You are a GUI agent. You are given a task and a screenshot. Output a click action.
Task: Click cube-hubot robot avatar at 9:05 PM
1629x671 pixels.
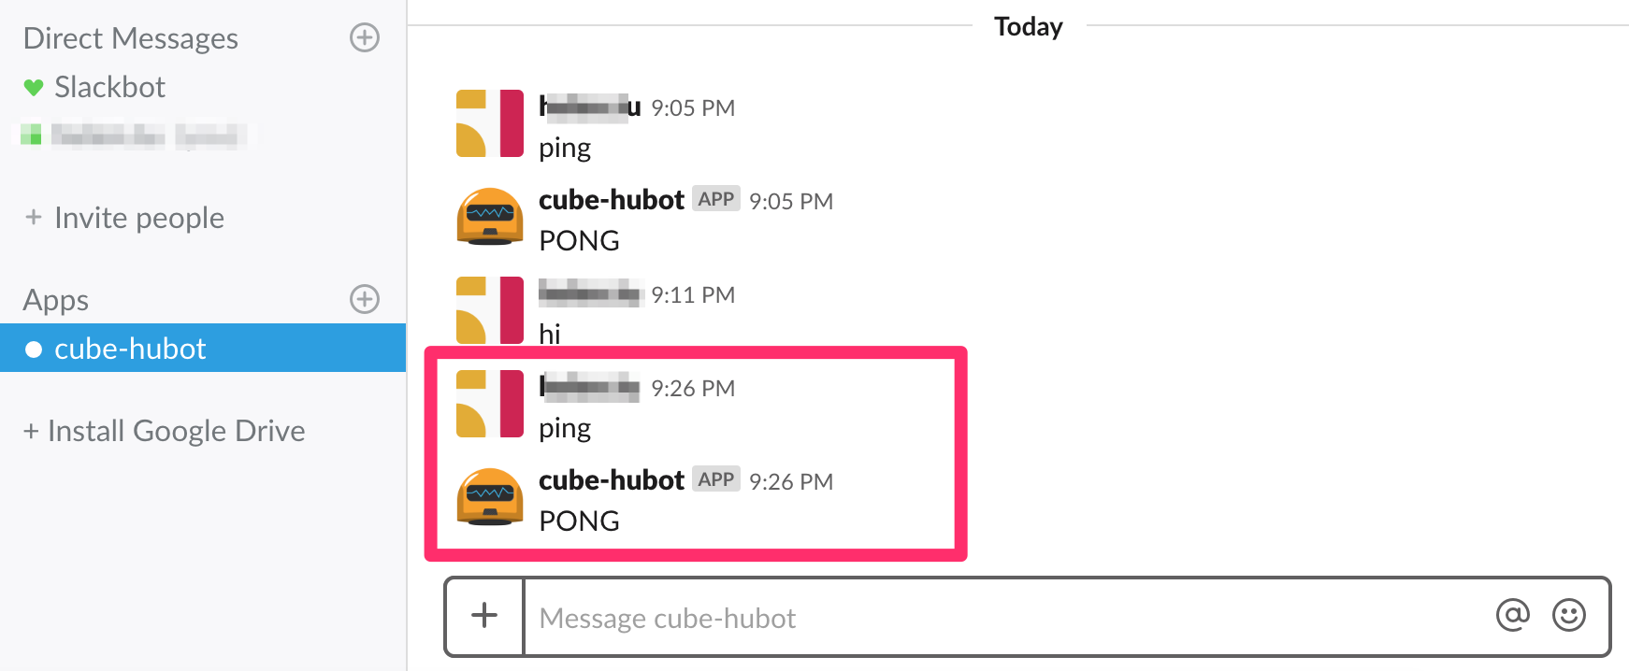[489, 217]
